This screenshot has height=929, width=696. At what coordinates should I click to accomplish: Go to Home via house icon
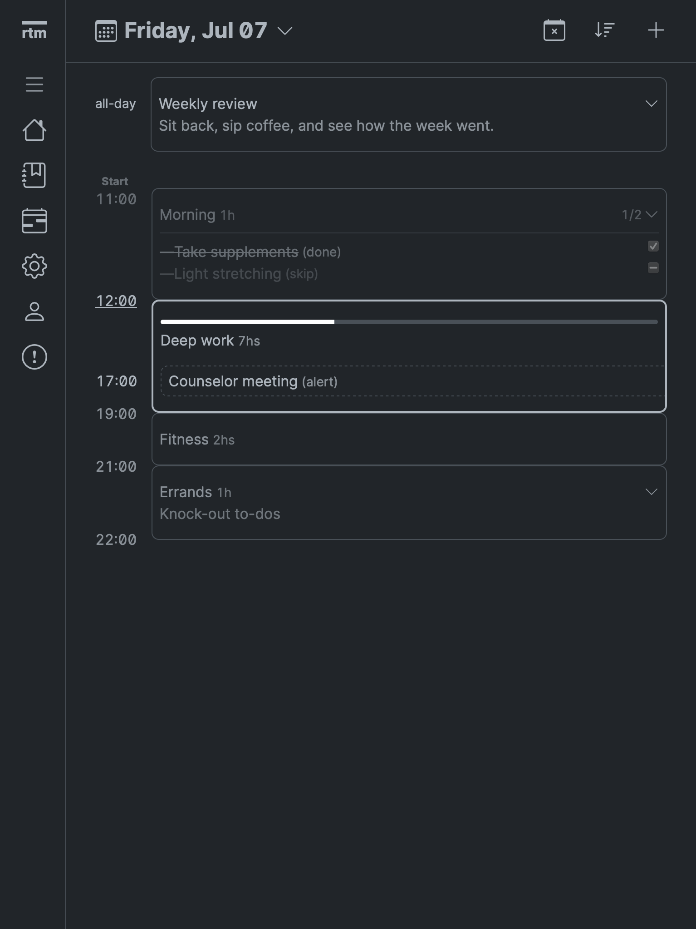pyautogui.click(x=34, y=130)
